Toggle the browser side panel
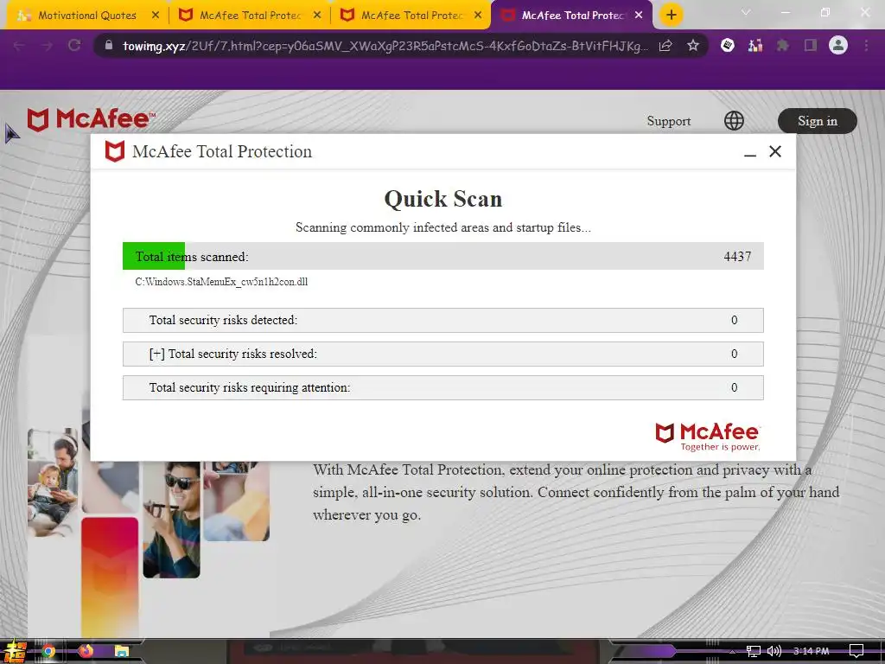This screenshot has width=885, height=664. point(811,45)
